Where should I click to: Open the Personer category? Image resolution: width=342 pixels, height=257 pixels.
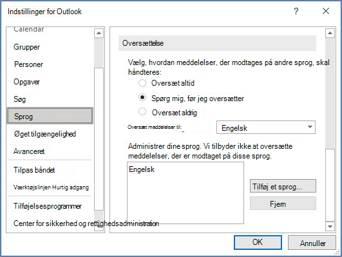click(x=28, y=64)
